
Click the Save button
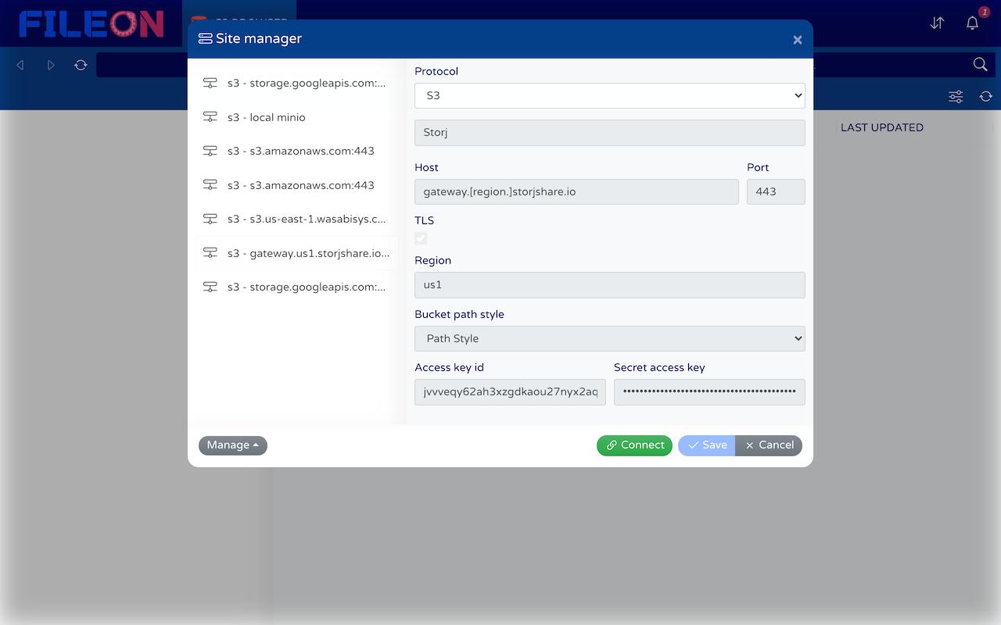[706, 445]
